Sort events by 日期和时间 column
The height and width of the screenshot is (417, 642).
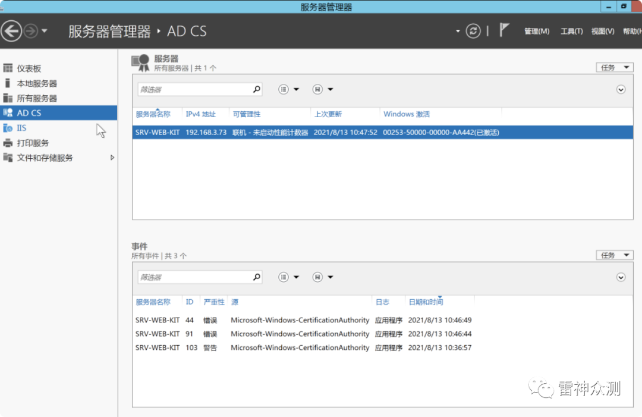(x=426, y=302)
